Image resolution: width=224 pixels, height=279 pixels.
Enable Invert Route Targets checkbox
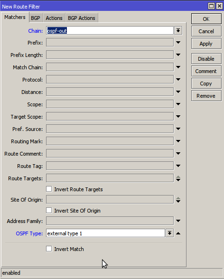[49, 189]
